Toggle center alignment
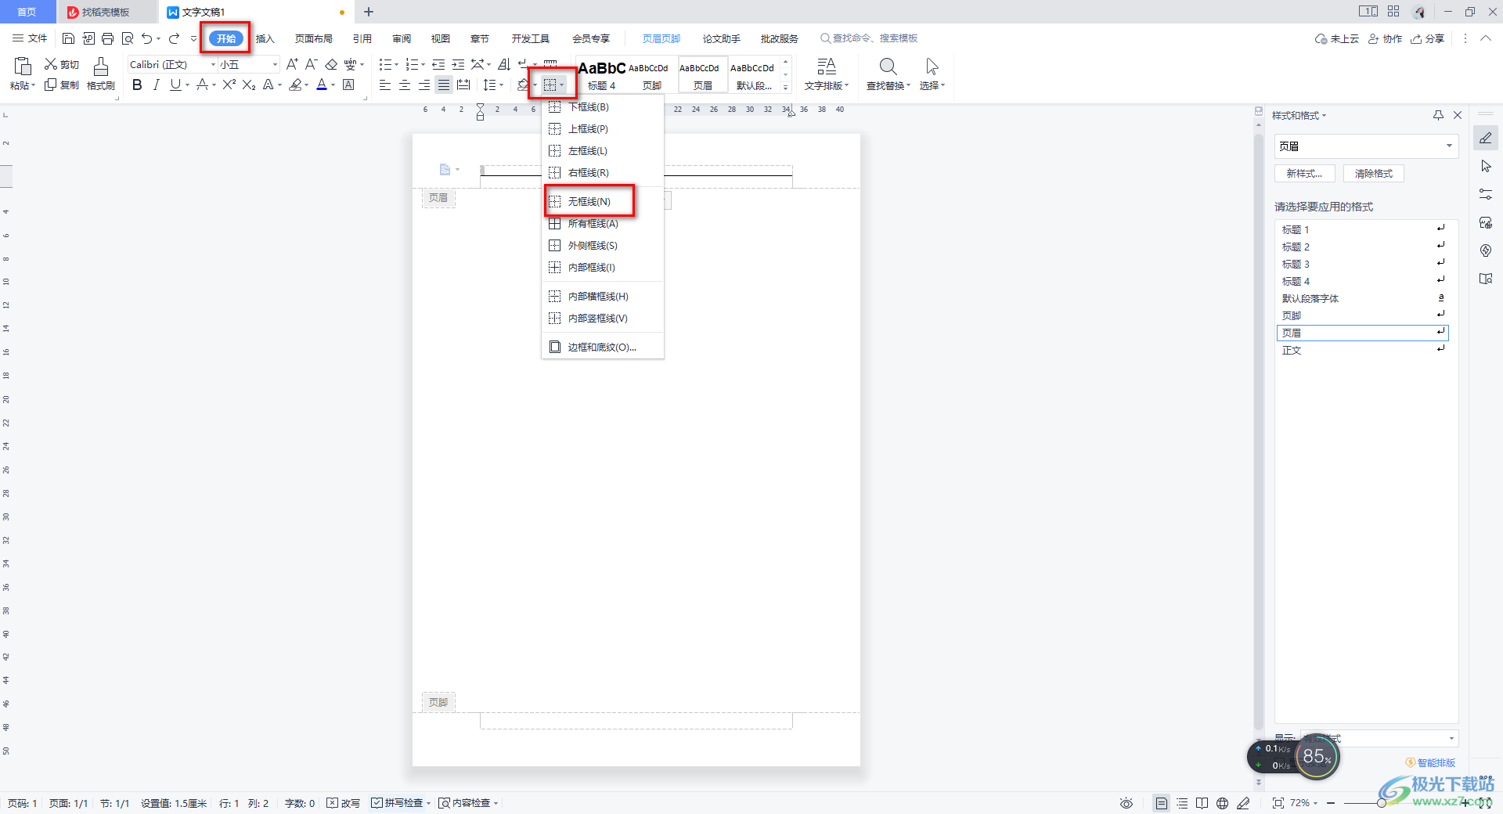 pos(405,85)
